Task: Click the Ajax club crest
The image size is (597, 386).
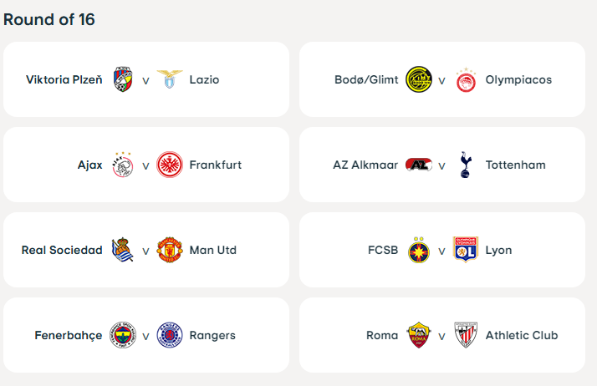Action: [123, 165]
